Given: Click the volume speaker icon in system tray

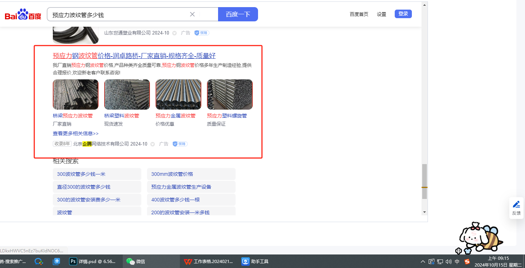Looking at the screenshot, I should tap(449, 262).
